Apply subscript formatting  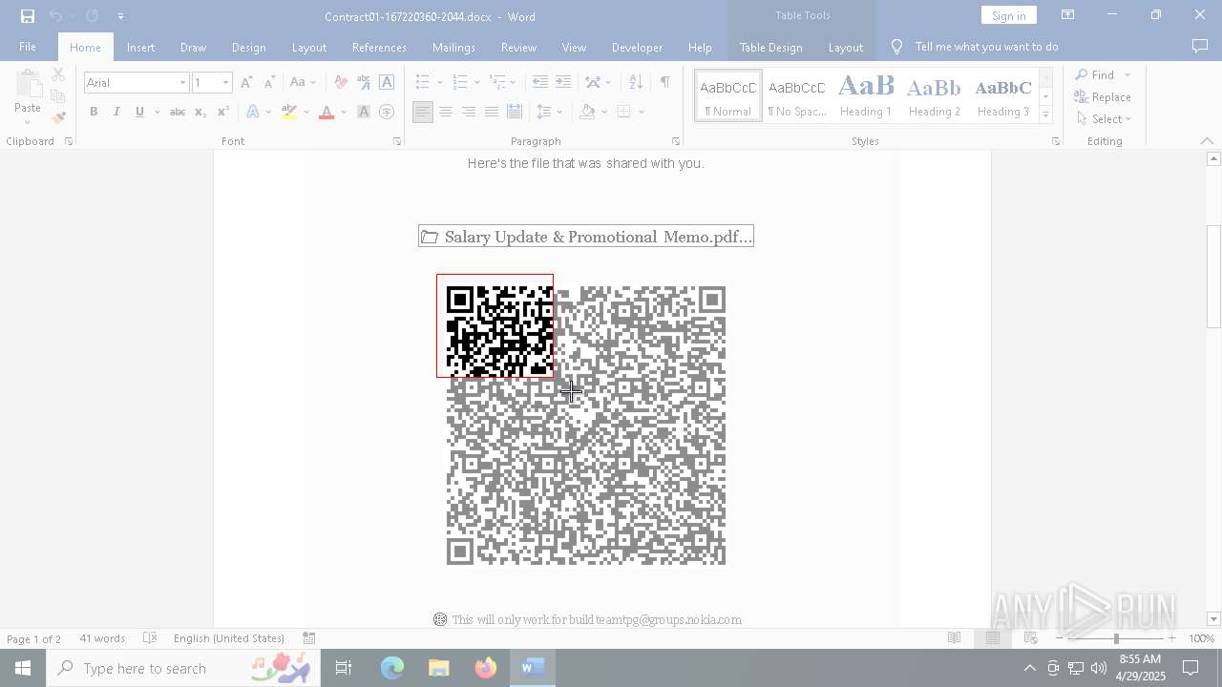click(200, 112)
